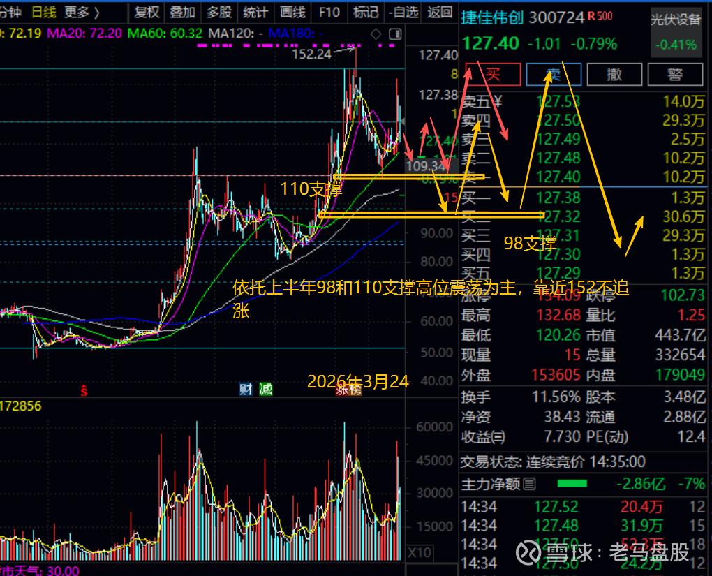Click the 买三 price 127.31
712x576 pixels.
click(x=558, y=235)
